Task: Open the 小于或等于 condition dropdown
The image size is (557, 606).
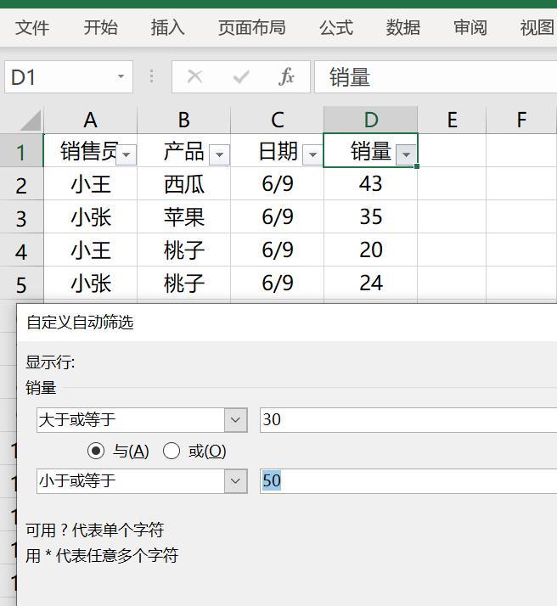Action: click(235, 481)
